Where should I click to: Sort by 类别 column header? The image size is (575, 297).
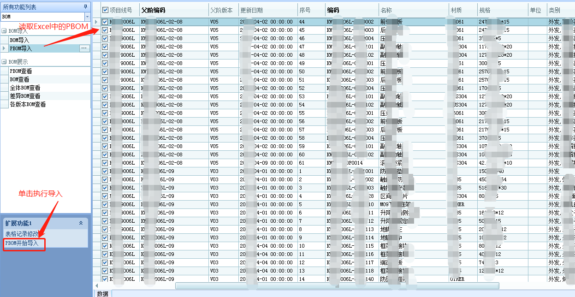click(561, 10)
